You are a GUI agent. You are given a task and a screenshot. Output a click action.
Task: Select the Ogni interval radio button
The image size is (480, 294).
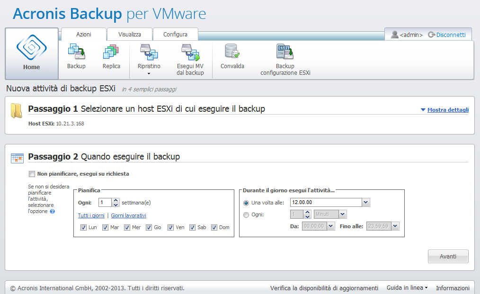pyautogui.click(x=246, y=215)
